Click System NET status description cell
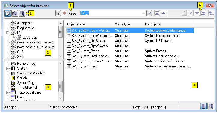Image resolution: width=217 pixels, height=113 pixels. click(x=158, y=41)
